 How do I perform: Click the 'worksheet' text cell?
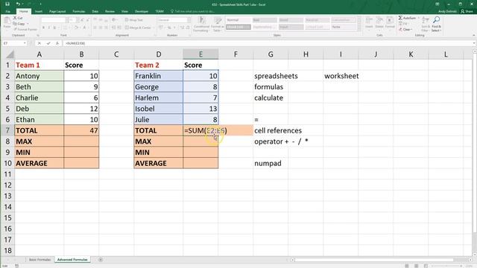[341, 76]
